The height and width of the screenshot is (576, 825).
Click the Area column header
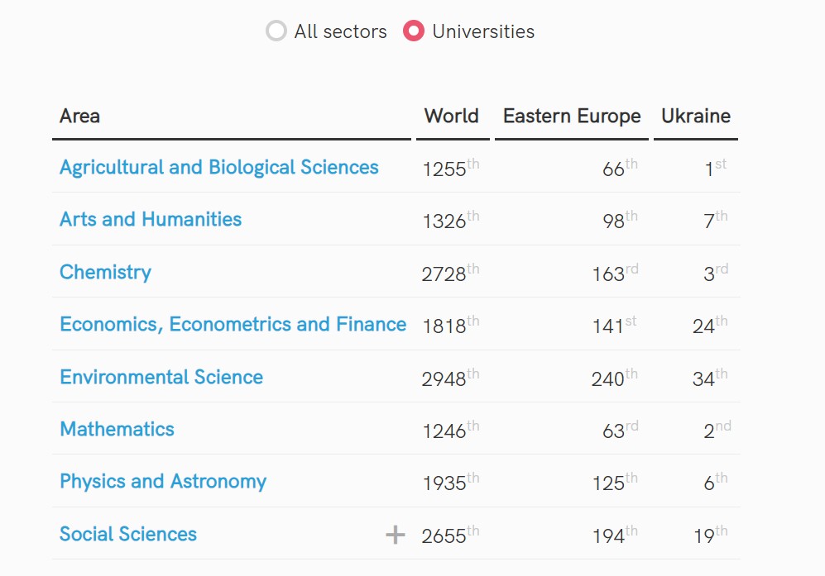tap(79, 116)
